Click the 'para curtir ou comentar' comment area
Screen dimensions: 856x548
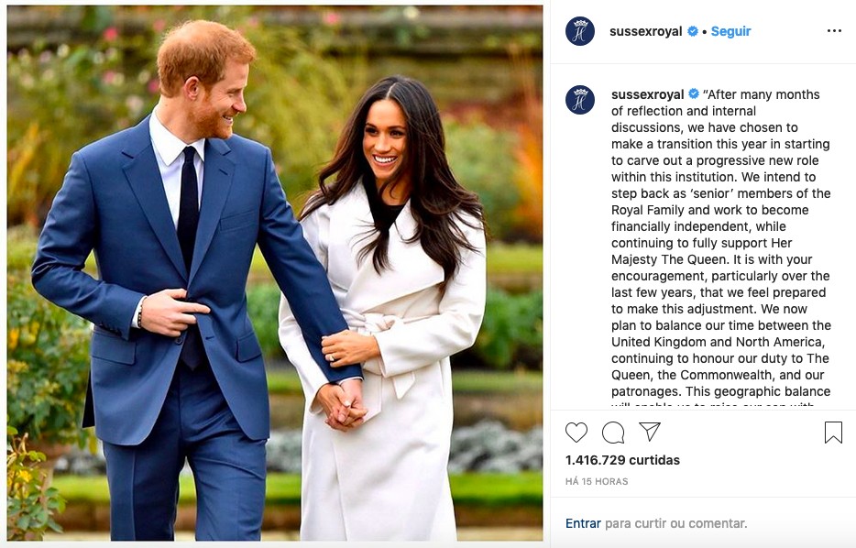(675, 523)
